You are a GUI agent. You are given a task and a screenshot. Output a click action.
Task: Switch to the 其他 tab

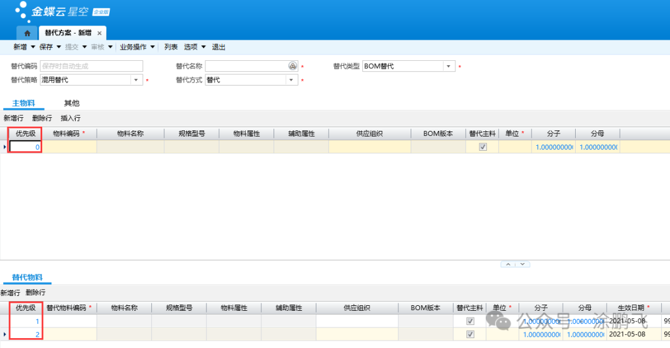pyautogui.click(x=72, y=103)
